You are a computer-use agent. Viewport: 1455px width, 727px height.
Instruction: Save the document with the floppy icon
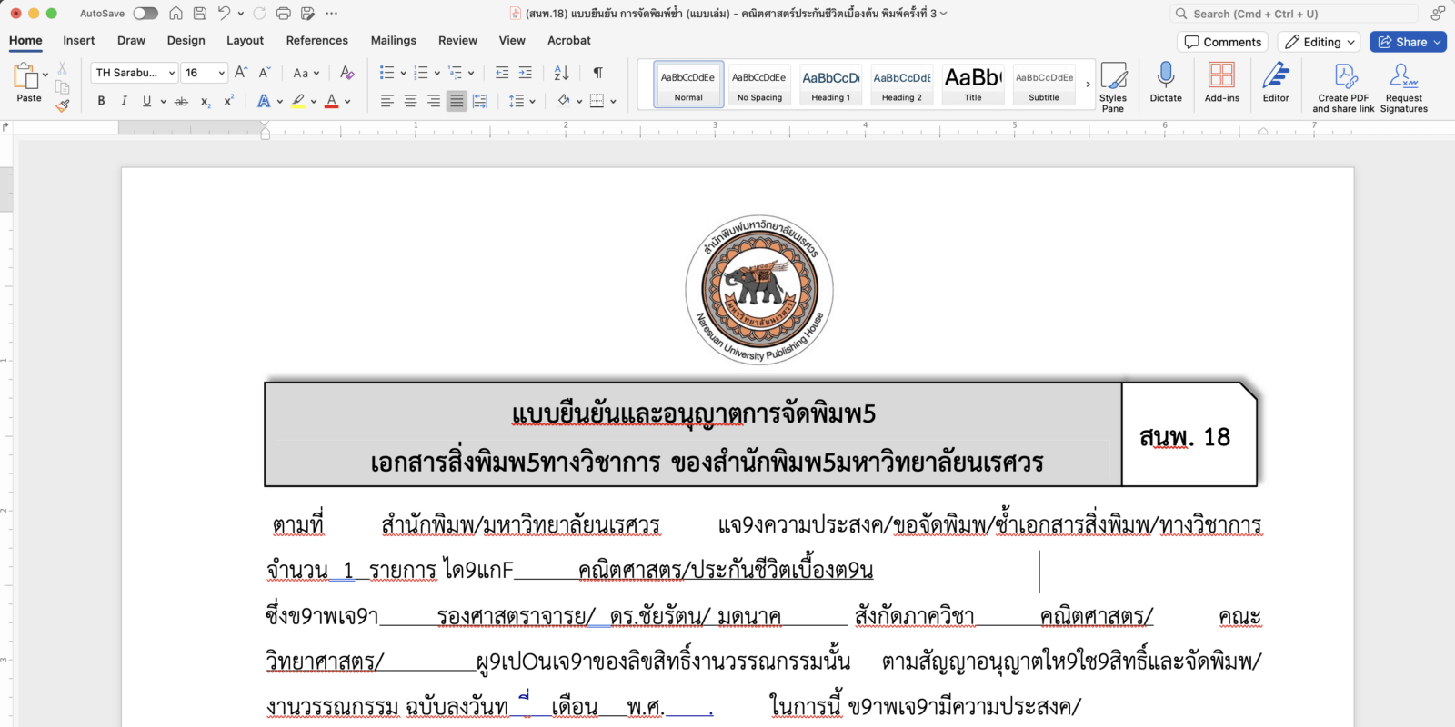point(200,14)
